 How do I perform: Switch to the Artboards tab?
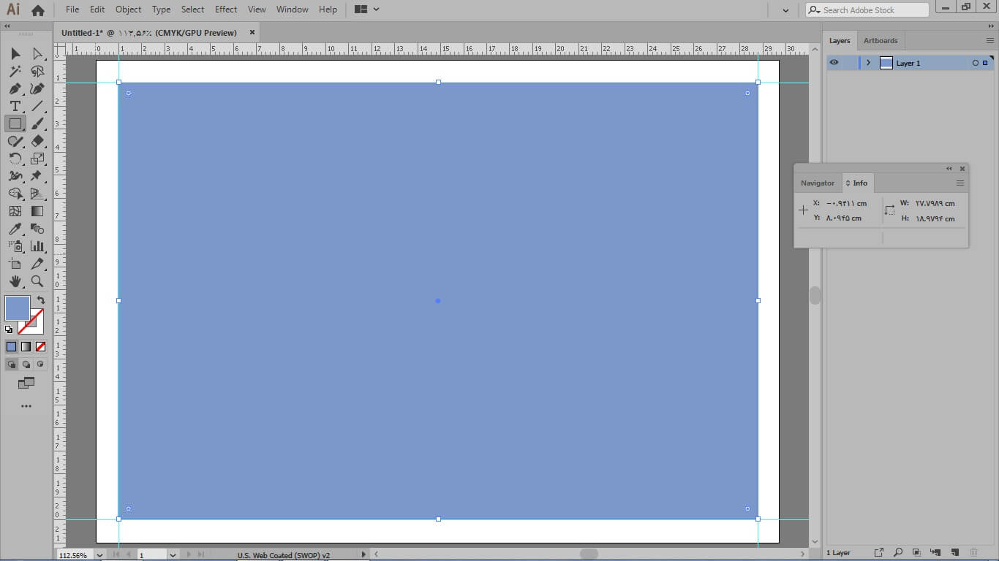click(x=880, y=41)
